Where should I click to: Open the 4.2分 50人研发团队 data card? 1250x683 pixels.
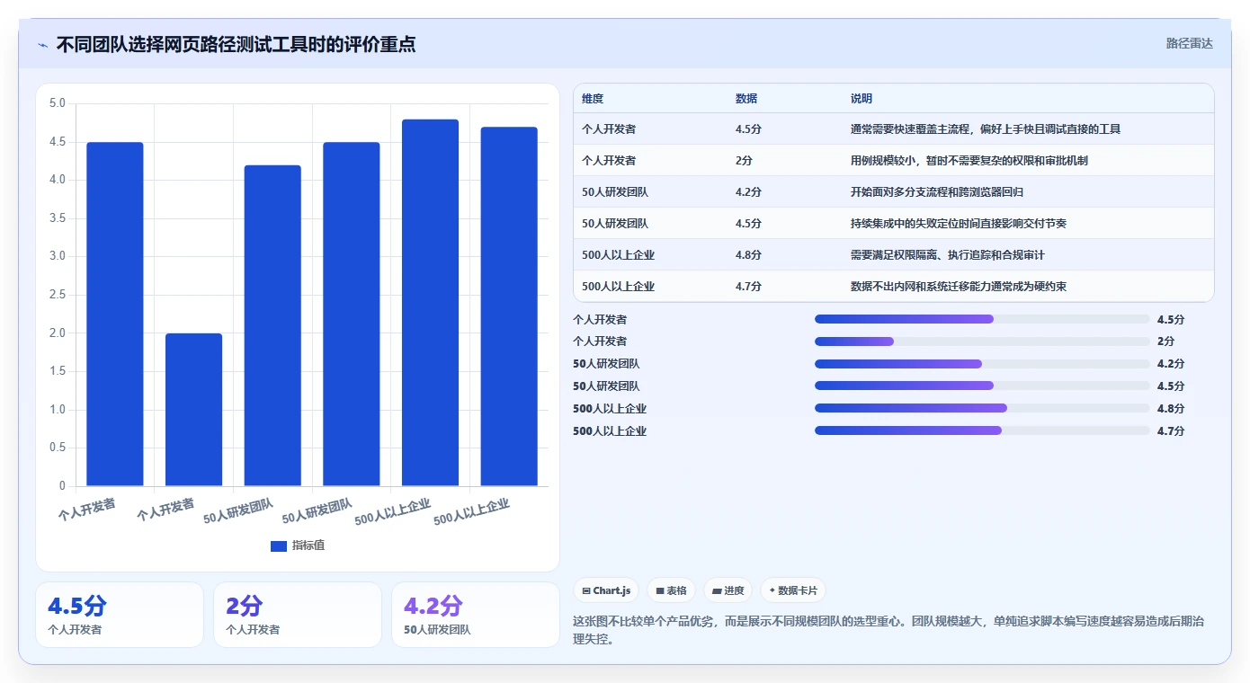click(476, 615)
